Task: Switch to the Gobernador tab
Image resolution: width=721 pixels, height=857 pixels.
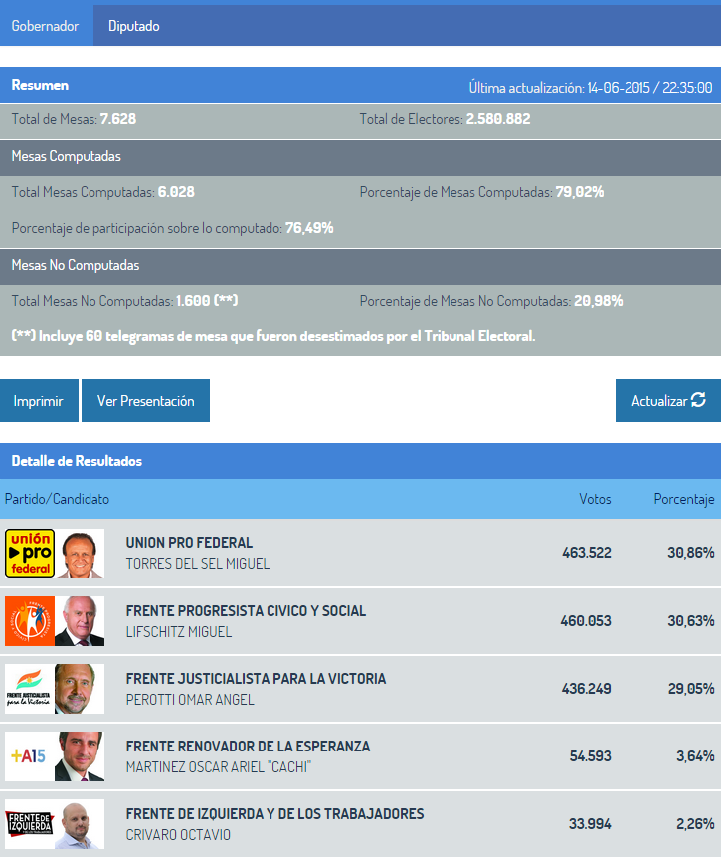Action: (47, 26)
